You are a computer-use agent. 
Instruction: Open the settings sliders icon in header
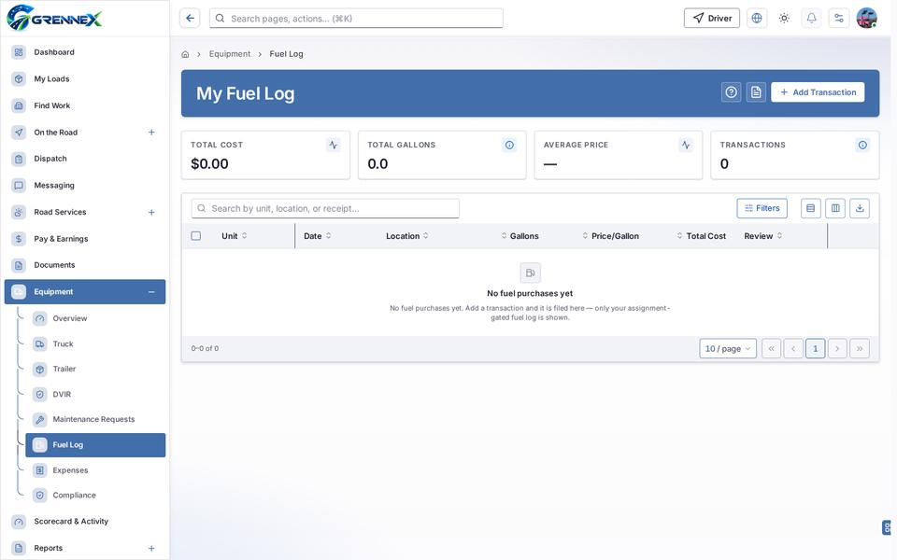[x=839, y=19]
